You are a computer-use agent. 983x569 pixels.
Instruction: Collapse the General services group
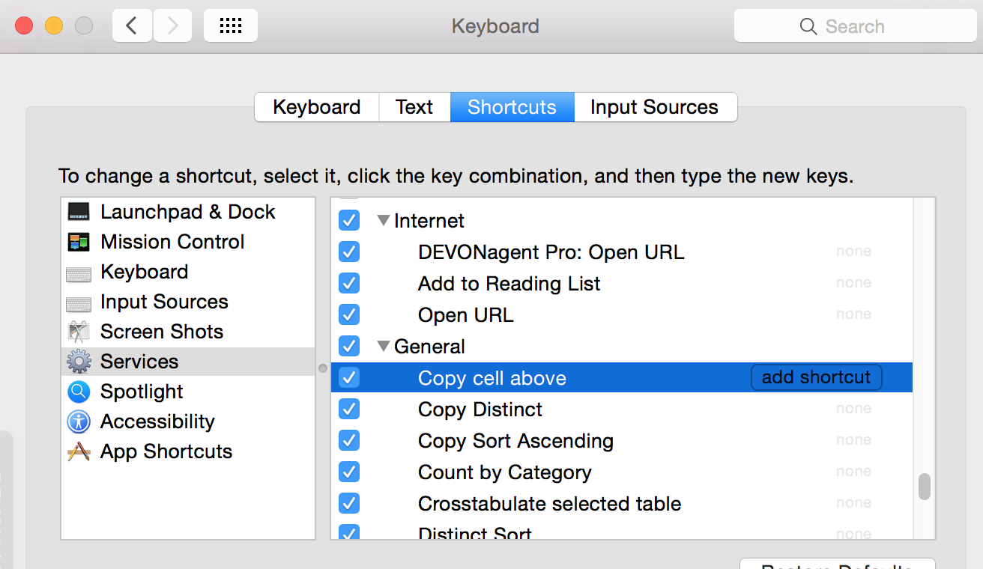(x=384, y=347)
